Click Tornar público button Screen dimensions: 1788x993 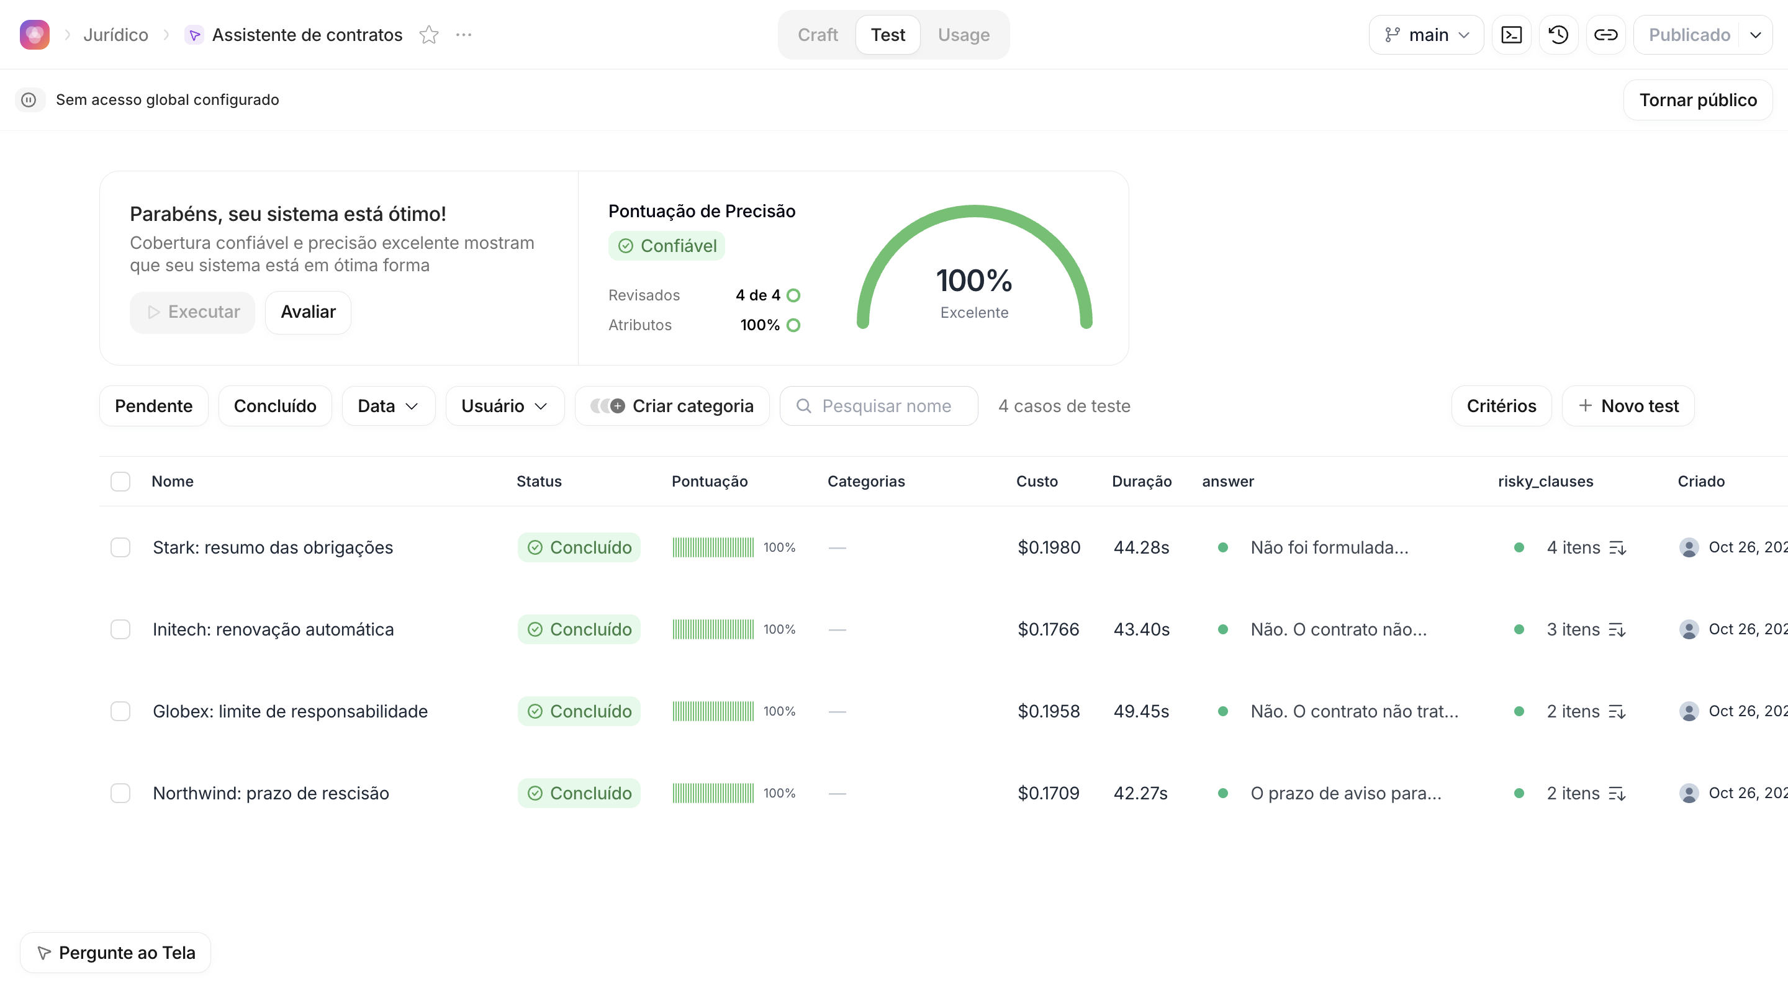click(1698, 100)
